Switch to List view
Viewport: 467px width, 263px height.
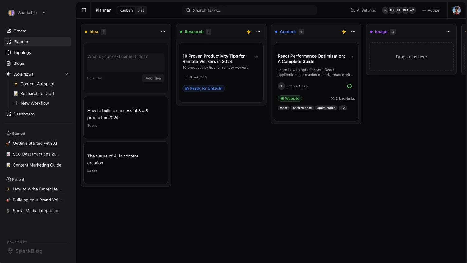click(141, 10)
